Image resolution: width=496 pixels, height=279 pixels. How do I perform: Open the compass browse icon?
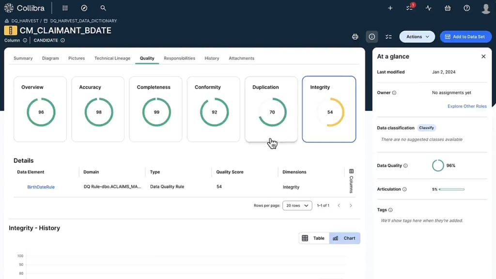click(84, 8)
